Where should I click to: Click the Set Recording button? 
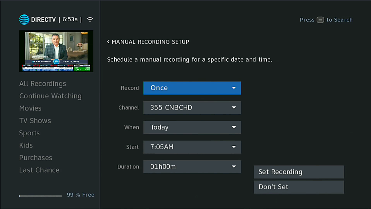299,172
